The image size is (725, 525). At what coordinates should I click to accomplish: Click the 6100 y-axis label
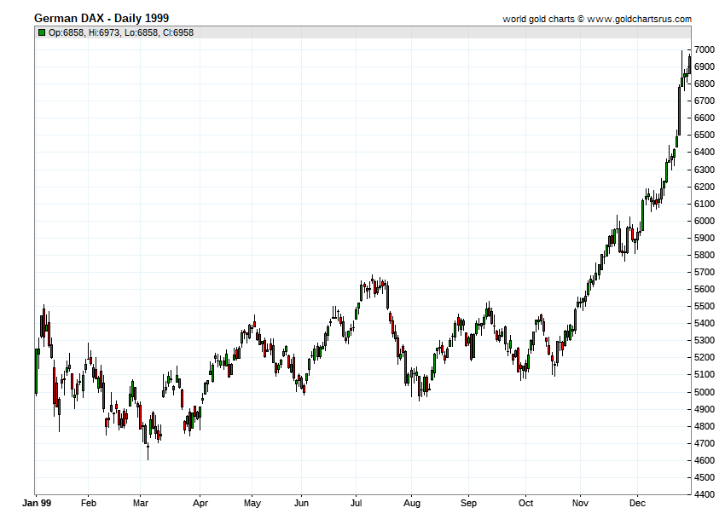(x=705, y=205)
